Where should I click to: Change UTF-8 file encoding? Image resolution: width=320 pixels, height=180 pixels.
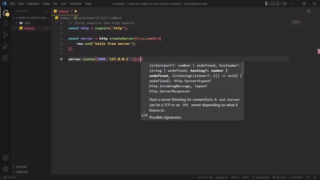pyautogui.click(x=234, y=177)
